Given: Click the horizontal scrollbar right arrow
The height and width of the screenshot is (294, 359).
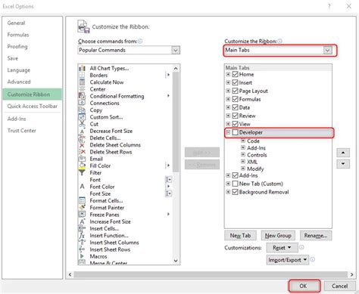Looking at the screenshot, I should click(352, 274).
